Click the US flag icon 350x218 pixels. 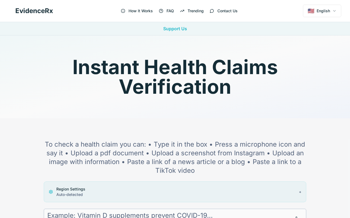[x=311, y=11]
